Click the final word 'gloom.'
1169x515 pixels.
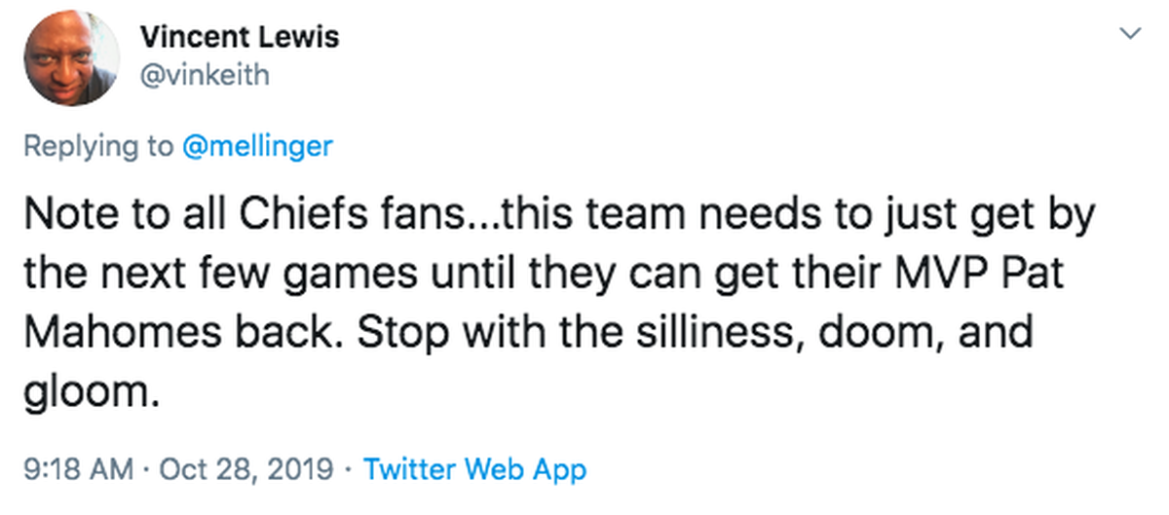coord(90,395)
